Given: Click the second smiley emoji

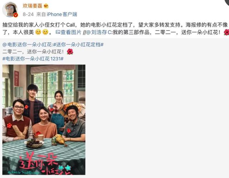Looking at the screenshot, I should [45, 32].
